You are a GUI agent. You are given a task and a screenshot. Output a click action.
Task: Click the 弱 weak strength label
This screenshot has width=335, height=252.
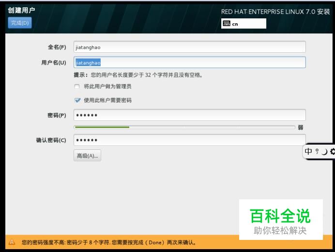tap(301, 127)
